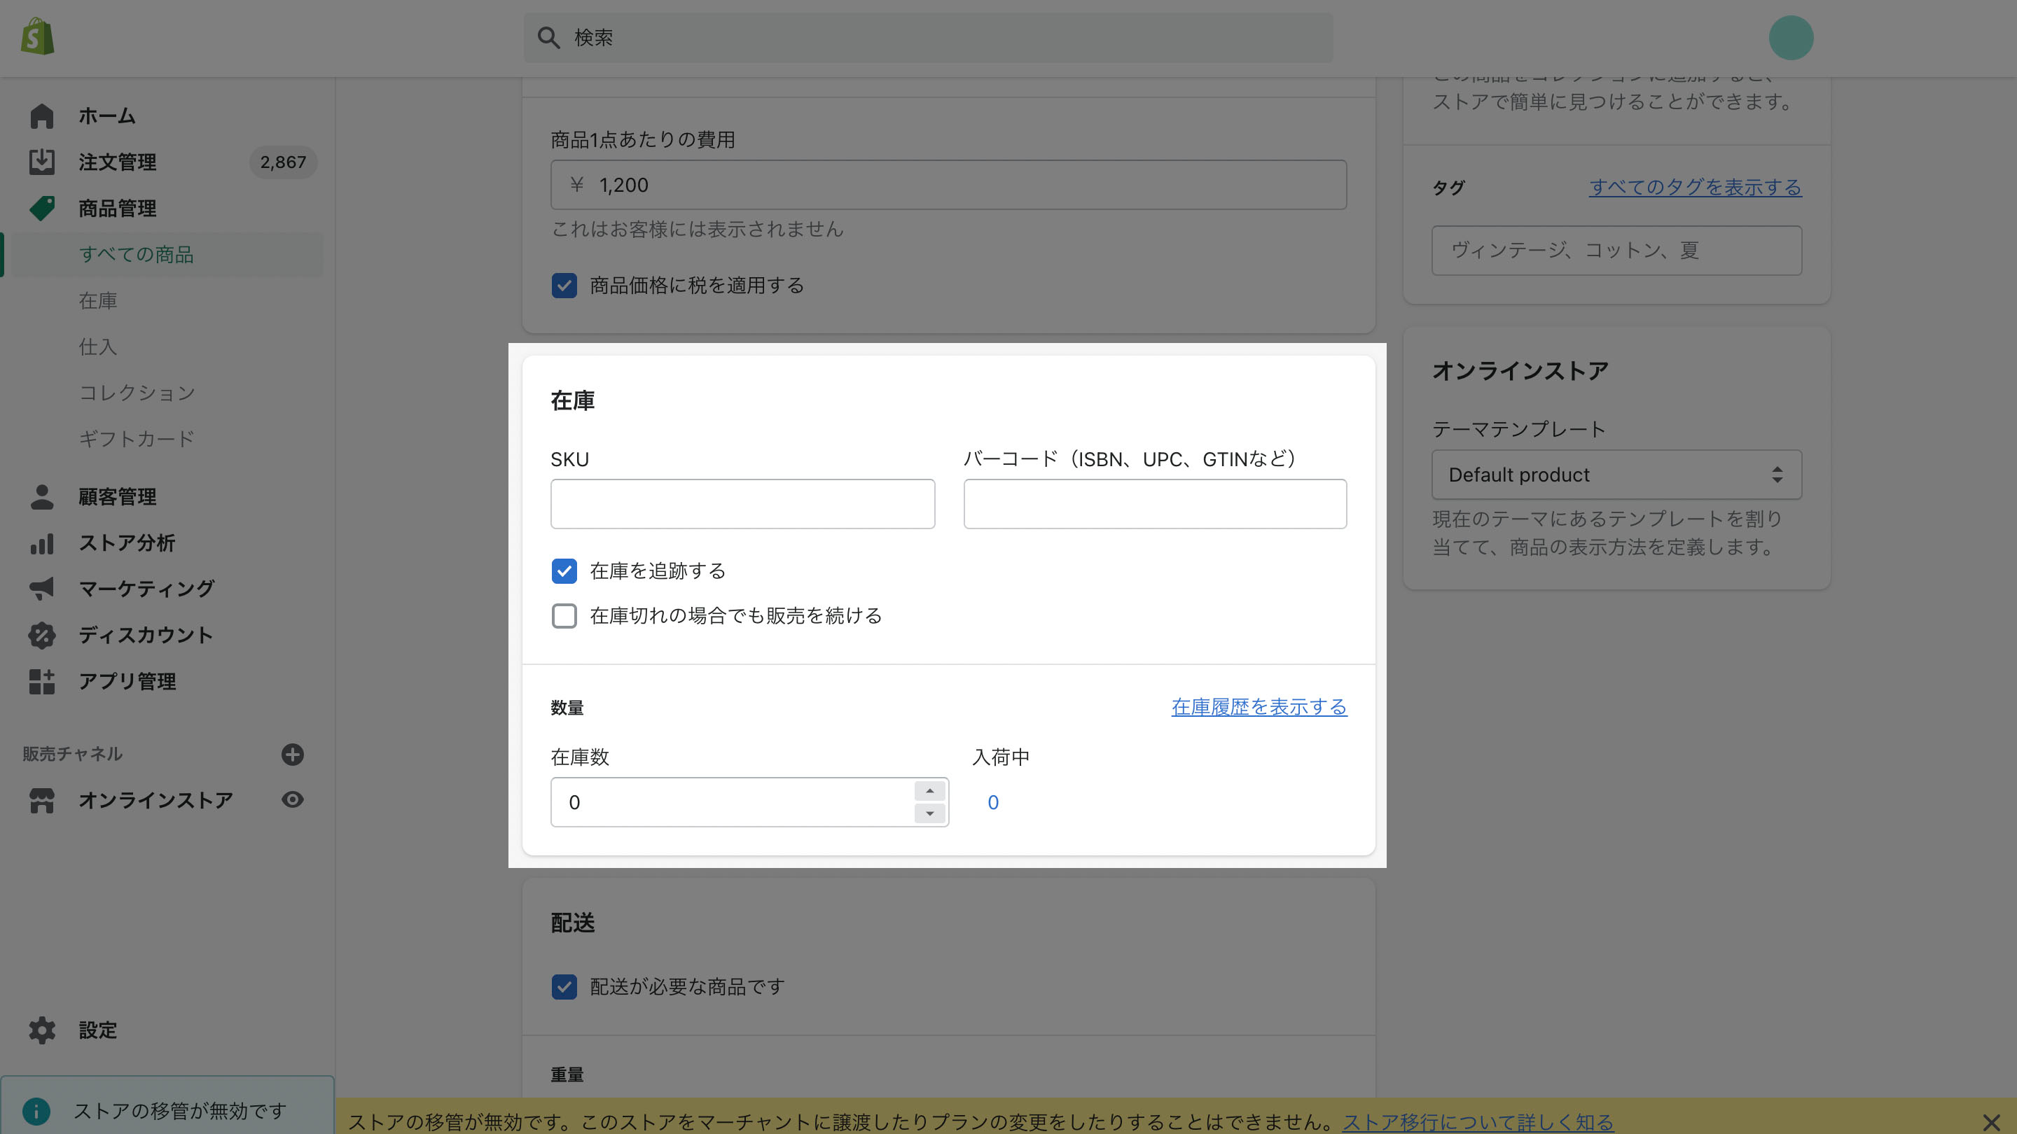Dismiss the yellow store transfer banner

(1991, 1122)
